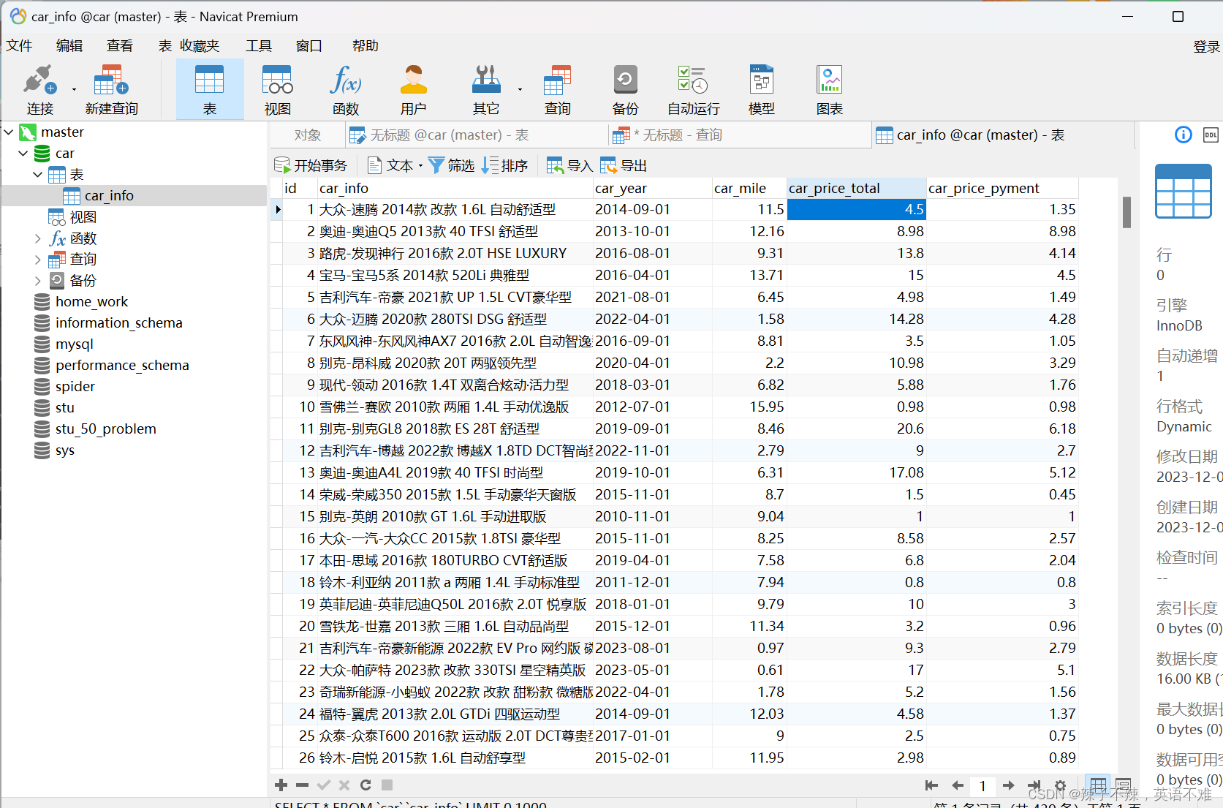Open the dropdown arrow next to 其它

520,90
